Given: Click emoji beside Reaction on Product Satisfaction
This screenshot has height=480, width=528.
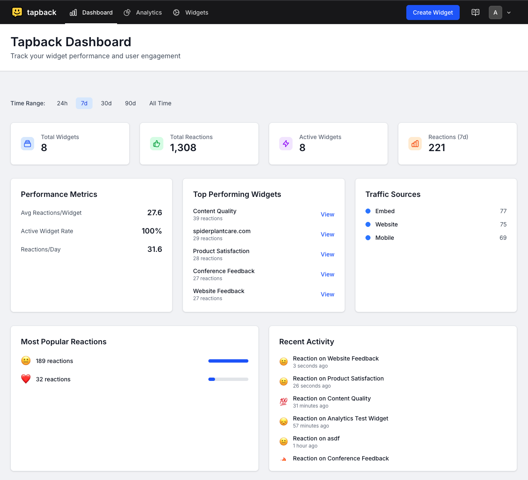Looking at the screenshot, I should point(284,382).
